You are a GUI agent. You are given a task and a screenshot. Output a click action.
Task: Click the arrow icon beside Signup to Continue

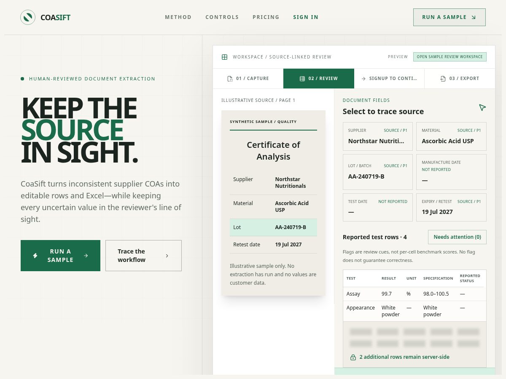click(x=363, y=79)
